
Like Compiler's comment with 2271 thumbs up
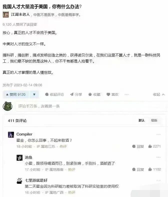tap(154, 146)
